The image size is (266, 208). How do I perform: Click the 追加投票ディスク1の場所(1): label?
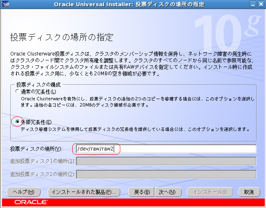[x=42, y=161]
